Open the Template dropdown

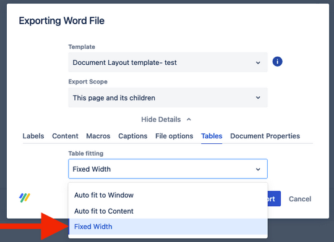pyautogui.click(x=168, y=62)
